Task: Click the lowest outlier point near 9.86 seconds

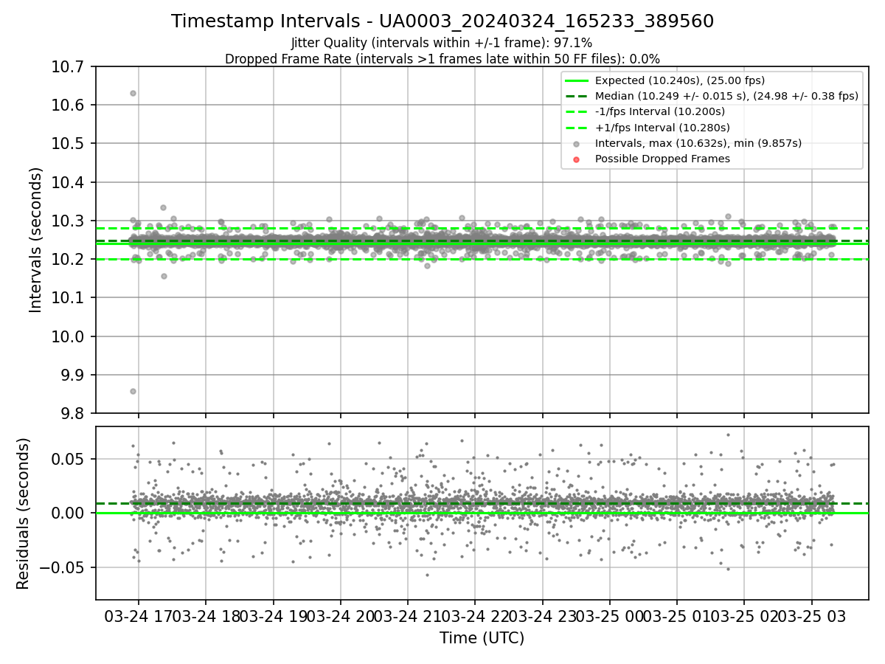Action: click(x=133, y=391)
